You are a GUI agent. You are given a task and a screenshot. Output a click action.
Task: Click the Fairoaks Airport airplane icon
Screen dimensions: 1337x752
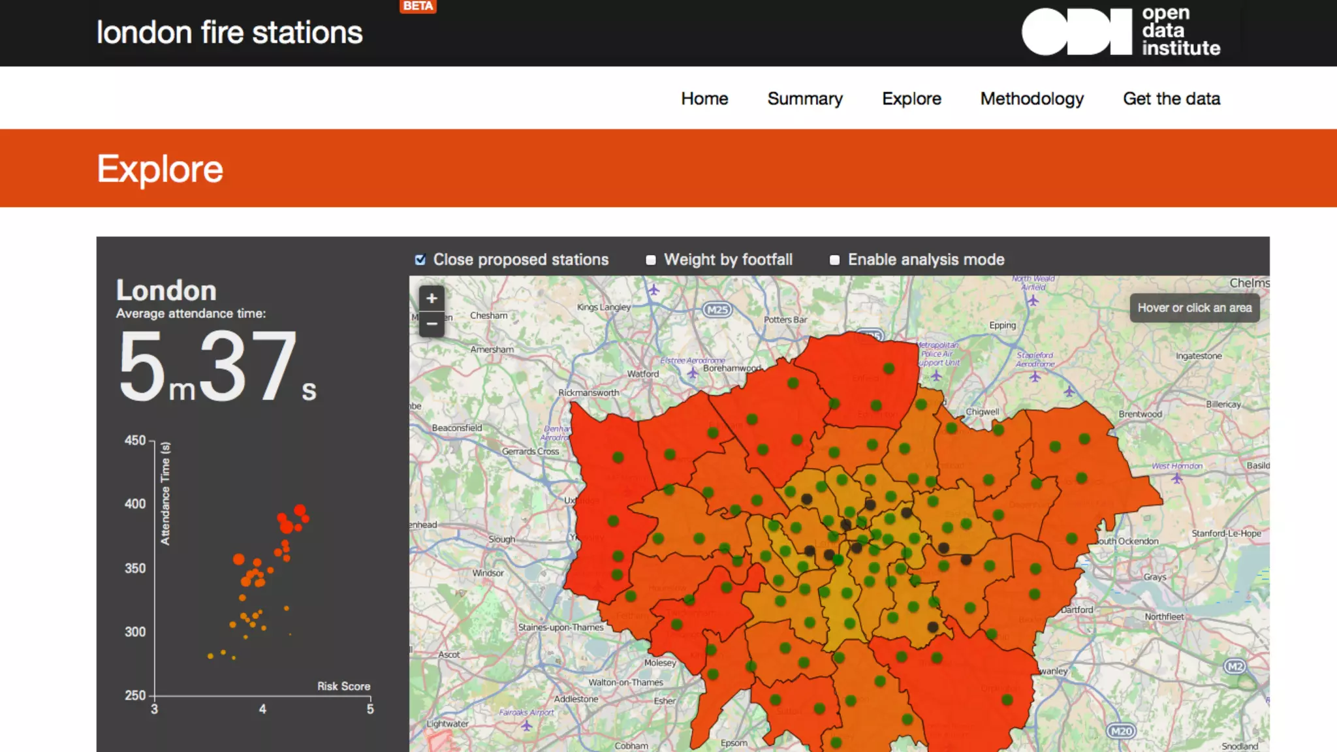pos(526,725)
